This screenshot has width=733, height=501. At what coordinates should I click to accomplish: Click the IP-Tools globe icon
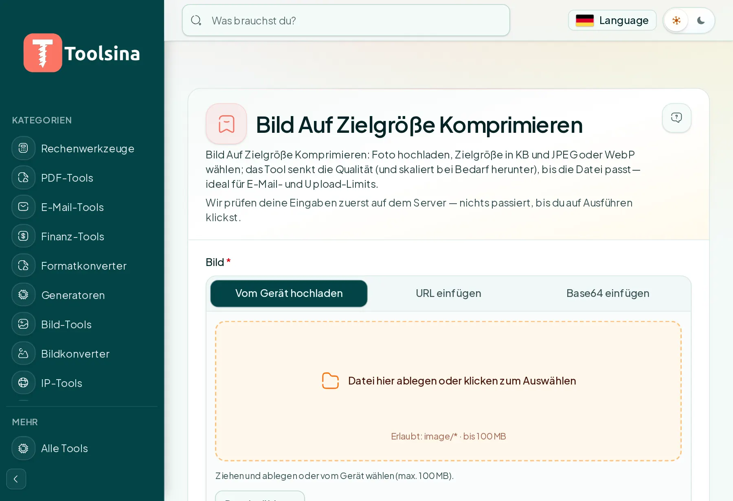24,383
